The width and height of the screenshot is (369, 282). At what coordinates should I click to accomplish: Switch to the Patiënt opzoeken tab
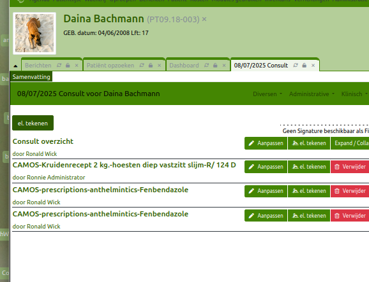pyautogui.click(x=110, y=66)
